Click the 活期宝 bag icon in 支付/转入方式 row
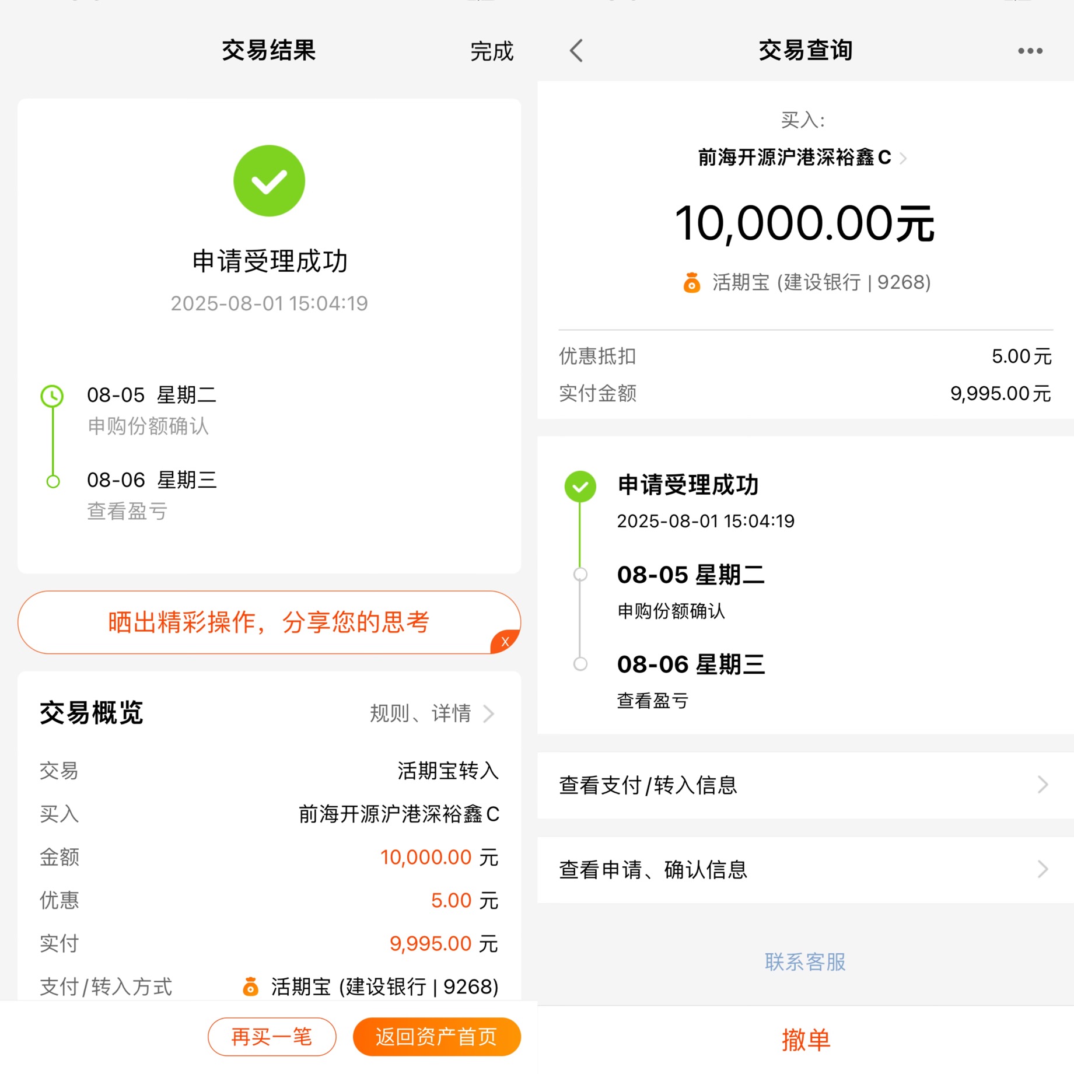This screenshot has width=1074, height=1074. point(250,986)
